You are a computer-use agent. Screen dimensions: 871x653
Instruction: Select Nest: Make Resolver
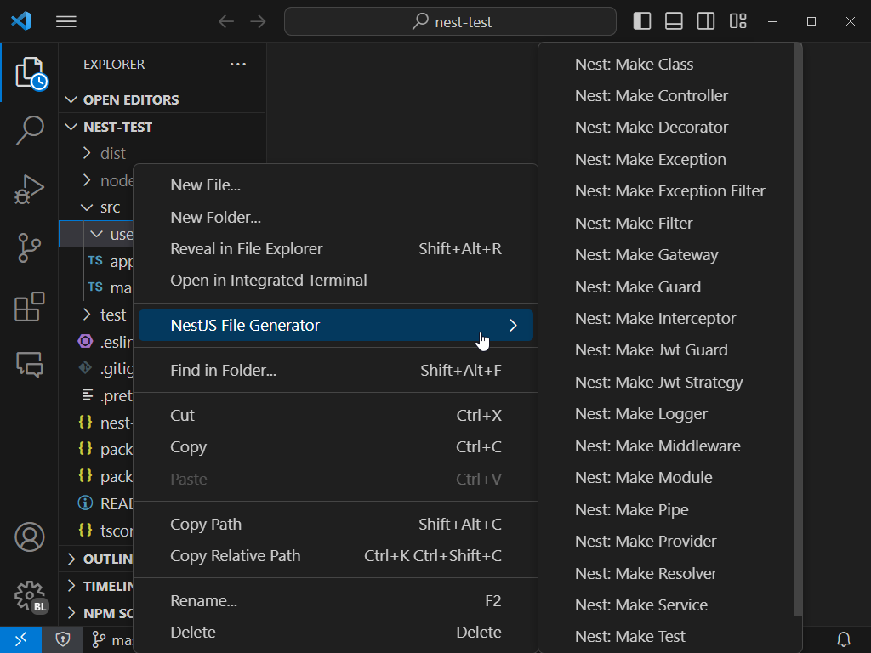(x=669, y=574)
